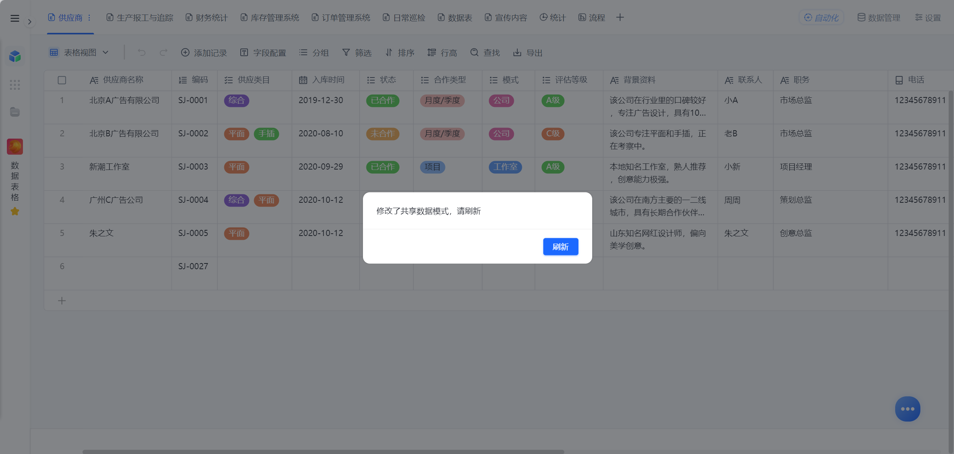Viewport: 954px width, 454px height.
Task: Open 字段配置 field configuration
Action: pyautogui.click(x=263, y=53)
